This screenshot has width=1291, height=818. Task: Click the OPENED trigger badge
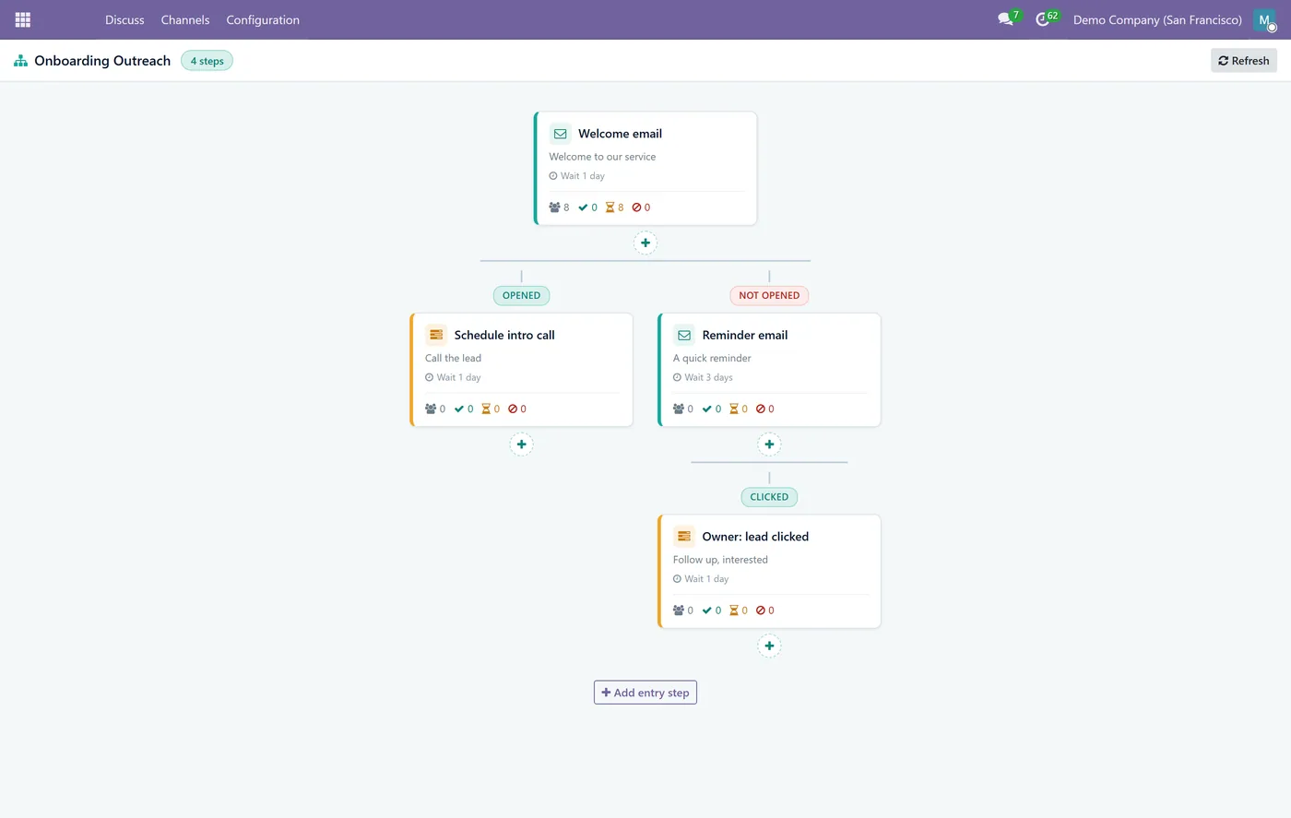[x=521, y=296]
